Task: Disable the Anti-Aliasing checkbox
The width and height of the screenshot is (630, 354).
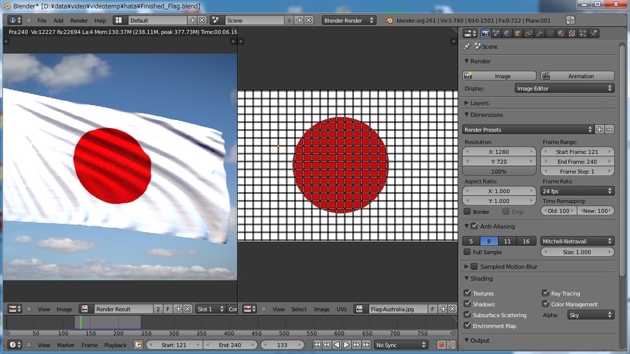Action: coord(474,226)
